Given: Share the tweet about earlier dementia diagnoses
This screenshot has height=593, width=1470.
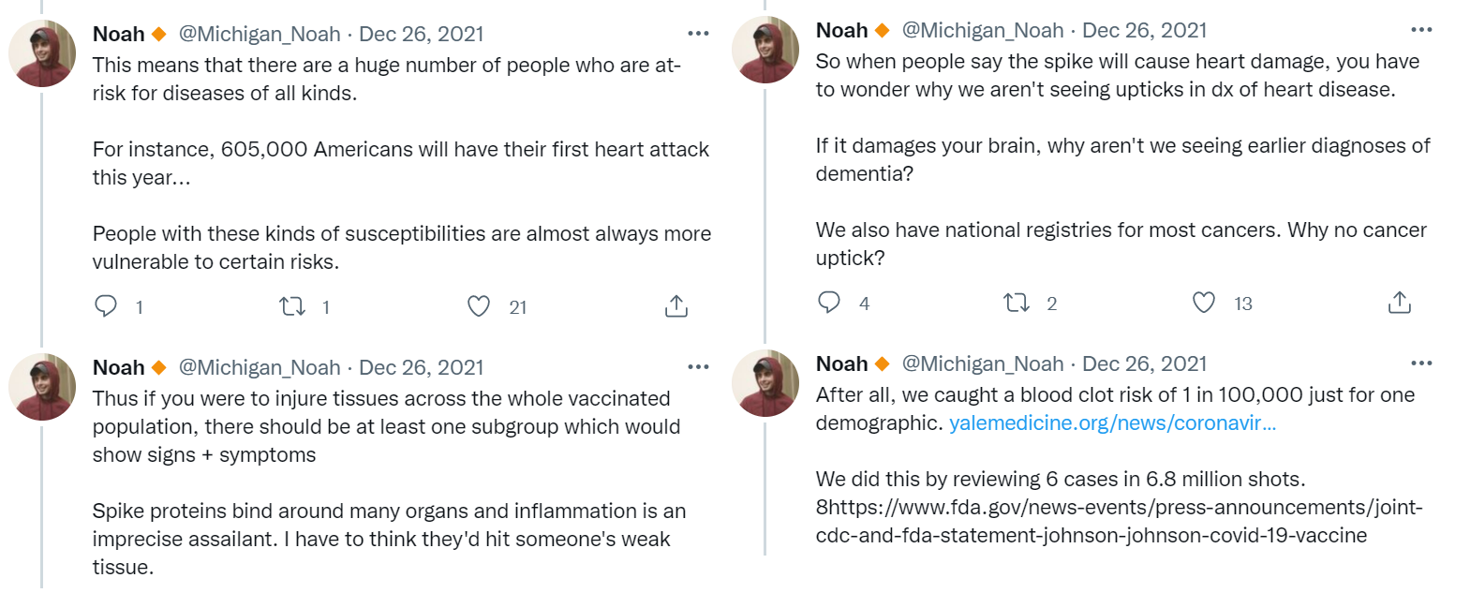Looking at the screenshot, I should coord(1399,303).
